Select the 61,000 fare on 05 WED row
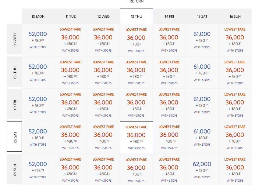The height and width of the screenshot is (185, 255). pos(202,34)
